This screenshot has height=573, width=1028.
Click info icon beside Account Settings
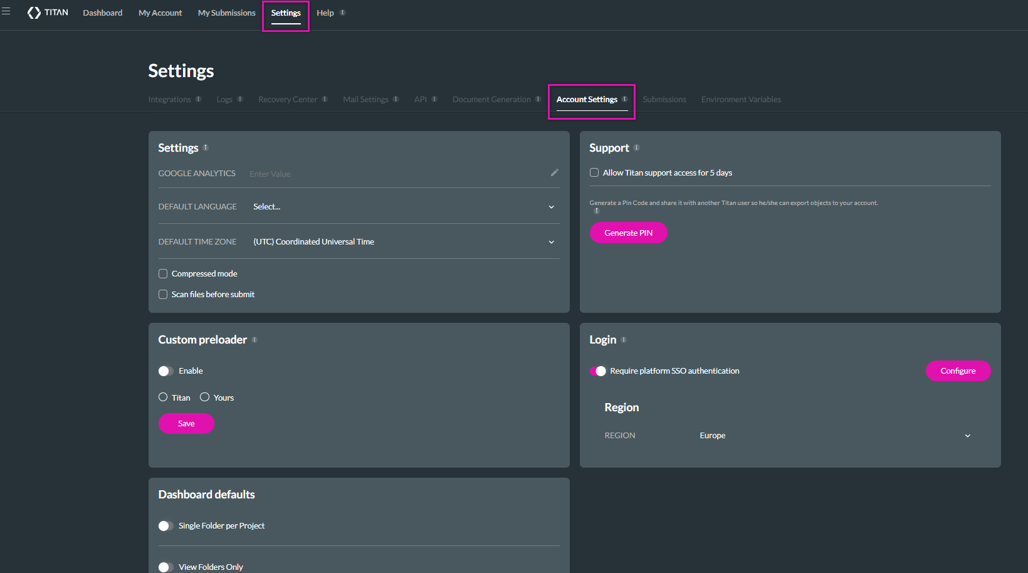624,99
